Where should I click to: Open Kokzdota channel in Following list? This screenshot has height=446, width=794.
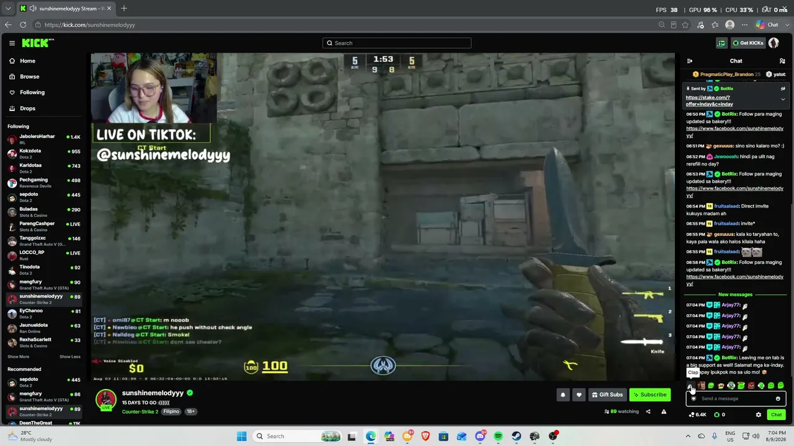click(x=43, y=154)
